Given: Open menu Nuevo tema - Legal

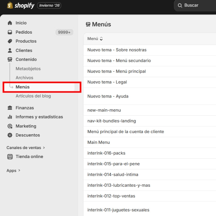Looking at the screenshot, I should [x=150, y=82].
